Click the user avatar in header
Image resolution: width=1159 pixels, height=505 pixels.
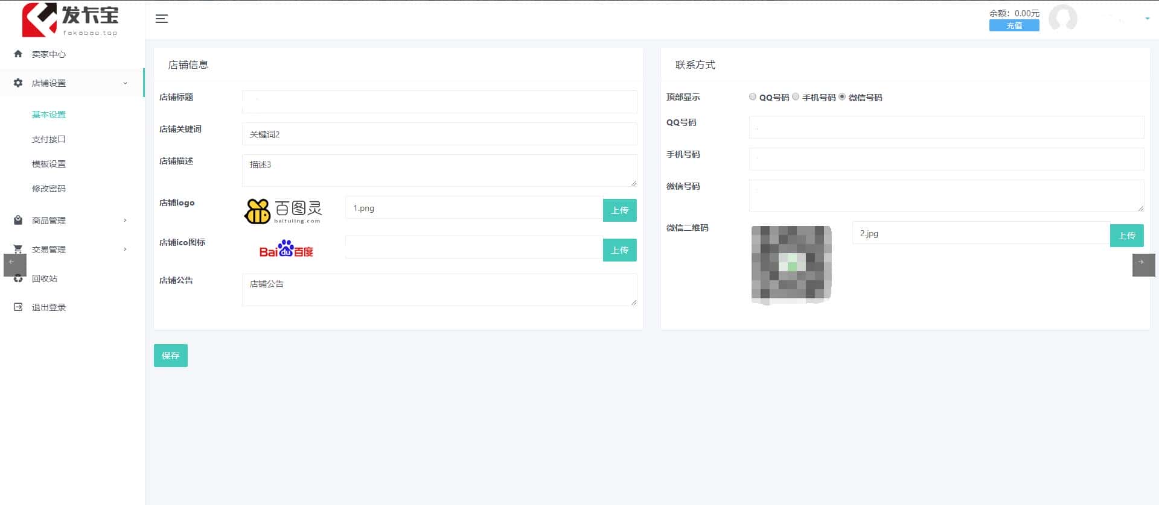point(1062,18)
